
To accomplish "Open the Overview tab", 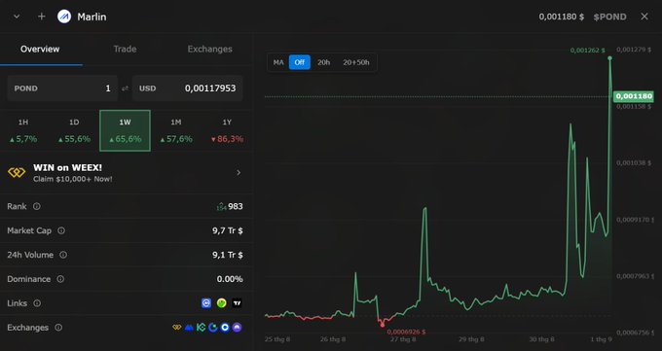I will (x=40, y=49).
